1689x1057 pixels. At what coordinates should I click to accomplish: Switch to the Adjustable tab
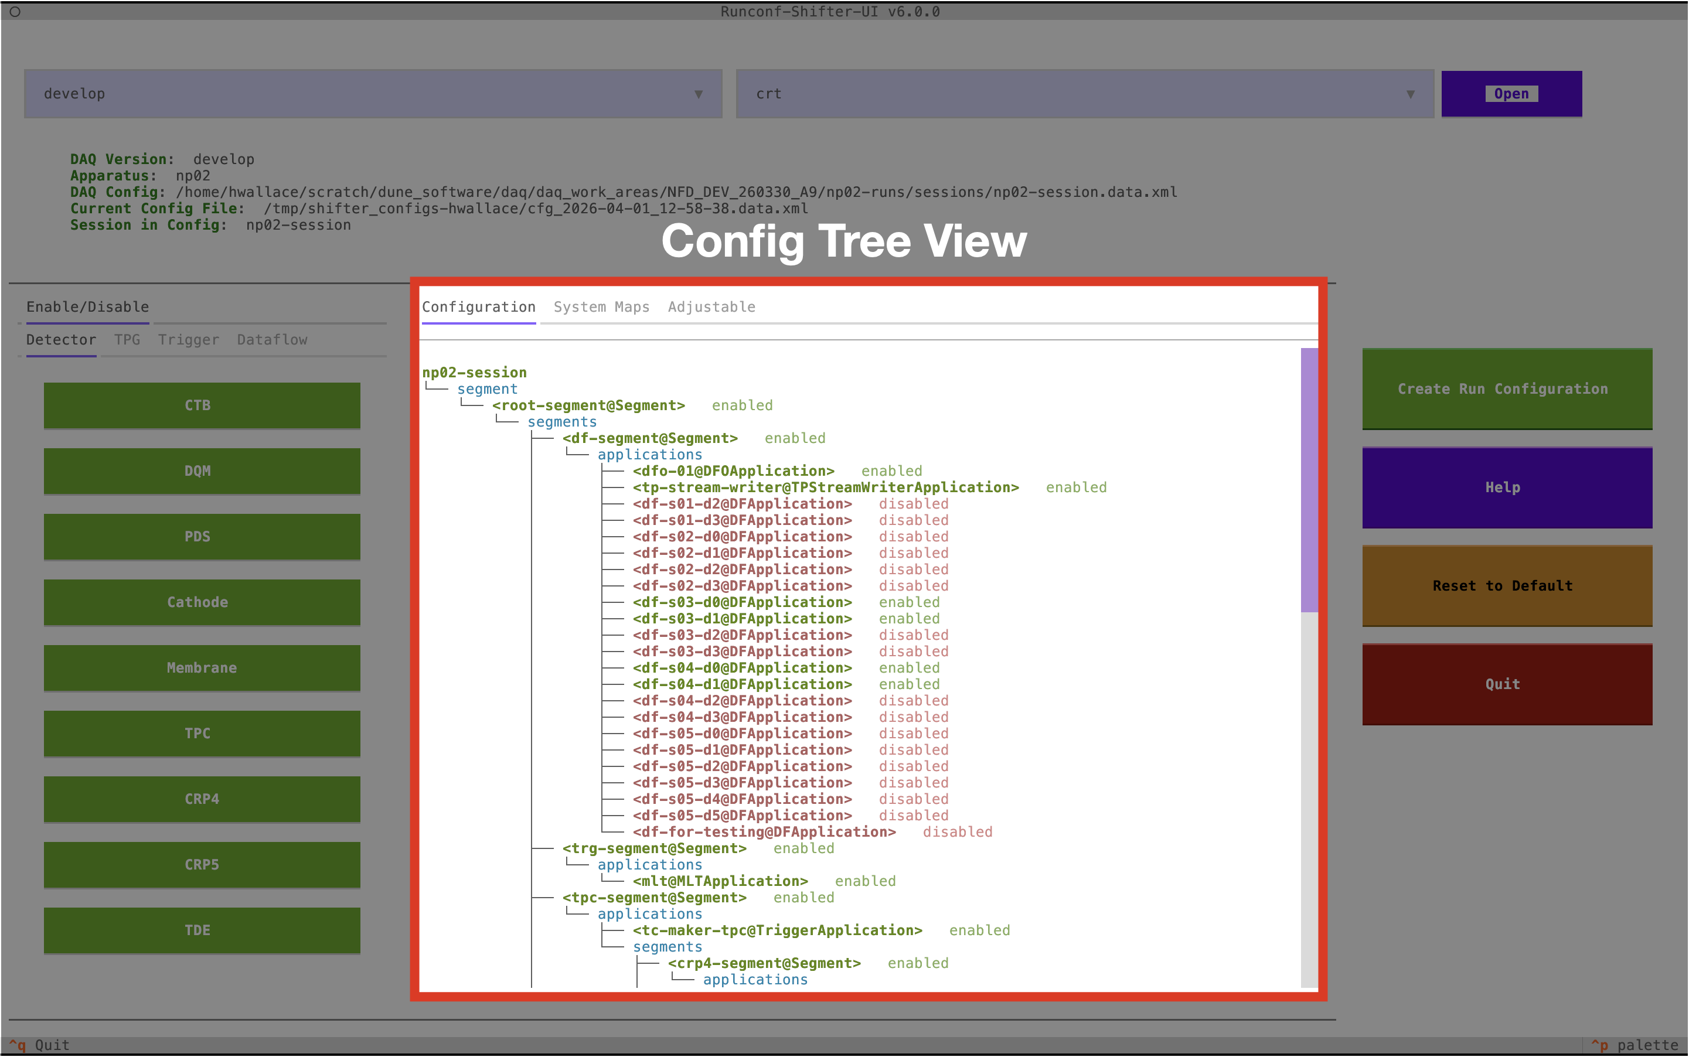click(x=711, y=307)
